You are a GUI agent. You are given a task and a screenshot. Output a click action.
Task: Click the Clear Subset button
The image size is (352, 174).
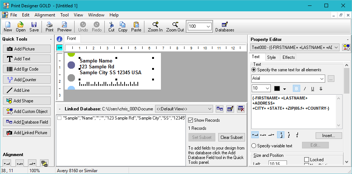coord(231,137)
